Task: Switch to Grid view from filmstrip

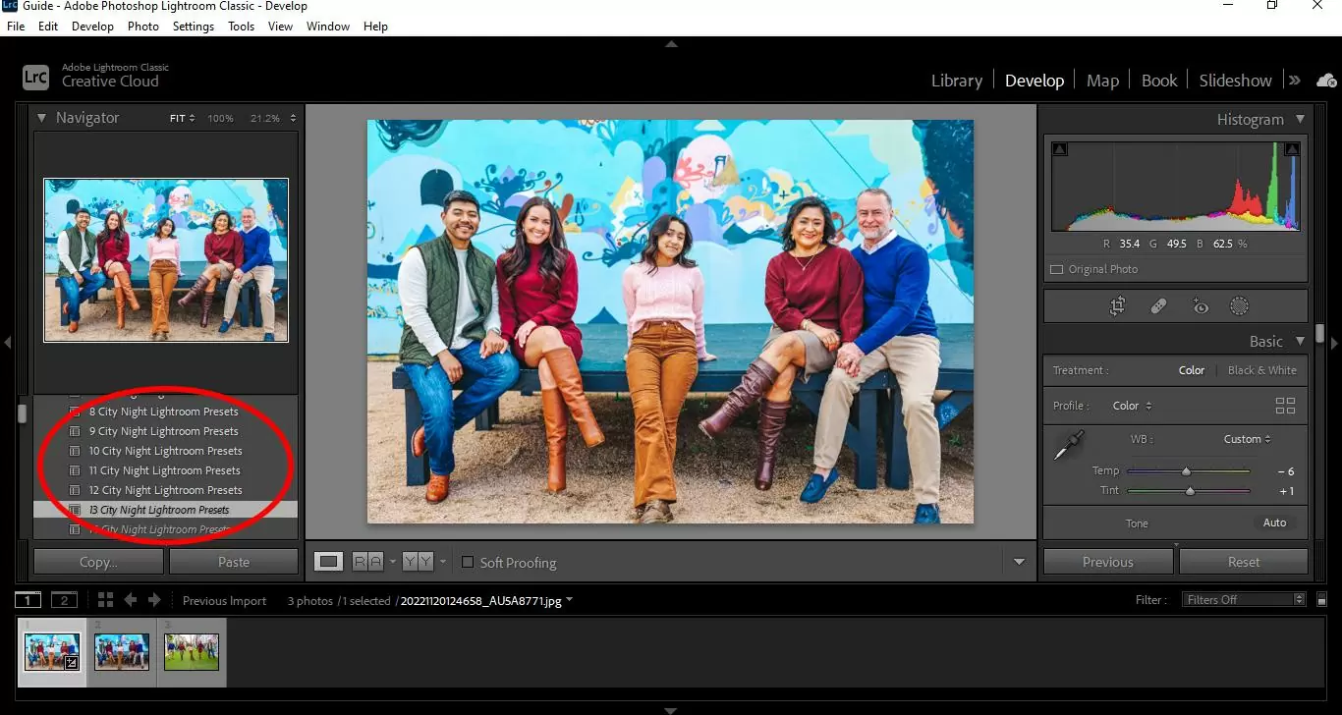Action: point(105,600)
